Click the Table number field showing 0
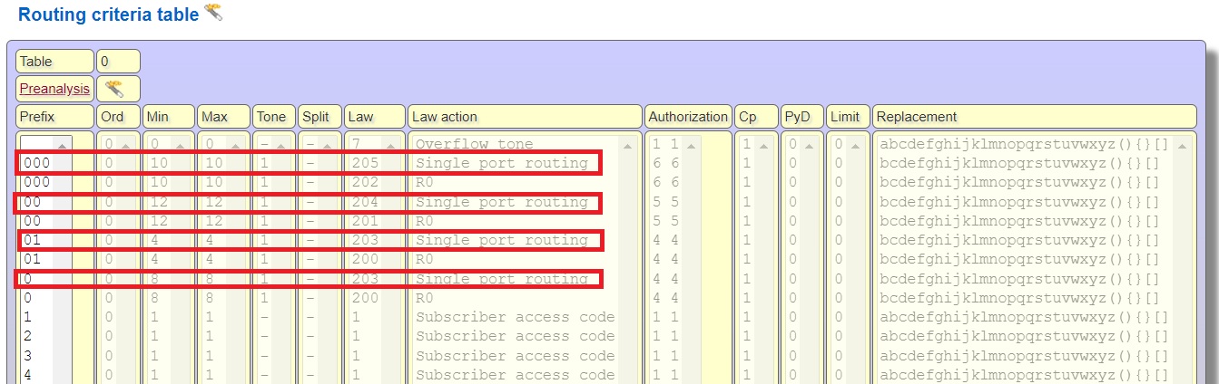The image size is (1219, 384). [x=118, y=62]
